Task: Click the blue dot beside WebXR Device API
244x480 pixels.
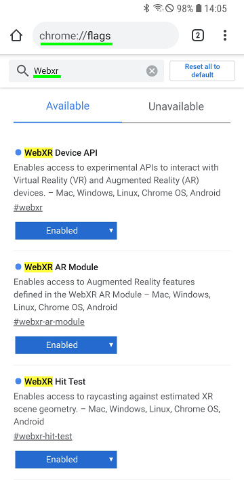Action: point(18,152)
